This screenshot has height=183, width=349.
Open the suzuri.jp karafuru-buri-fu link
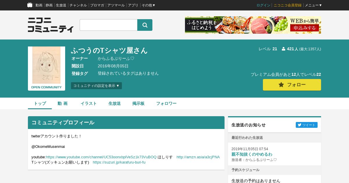[x=119, y=162]
